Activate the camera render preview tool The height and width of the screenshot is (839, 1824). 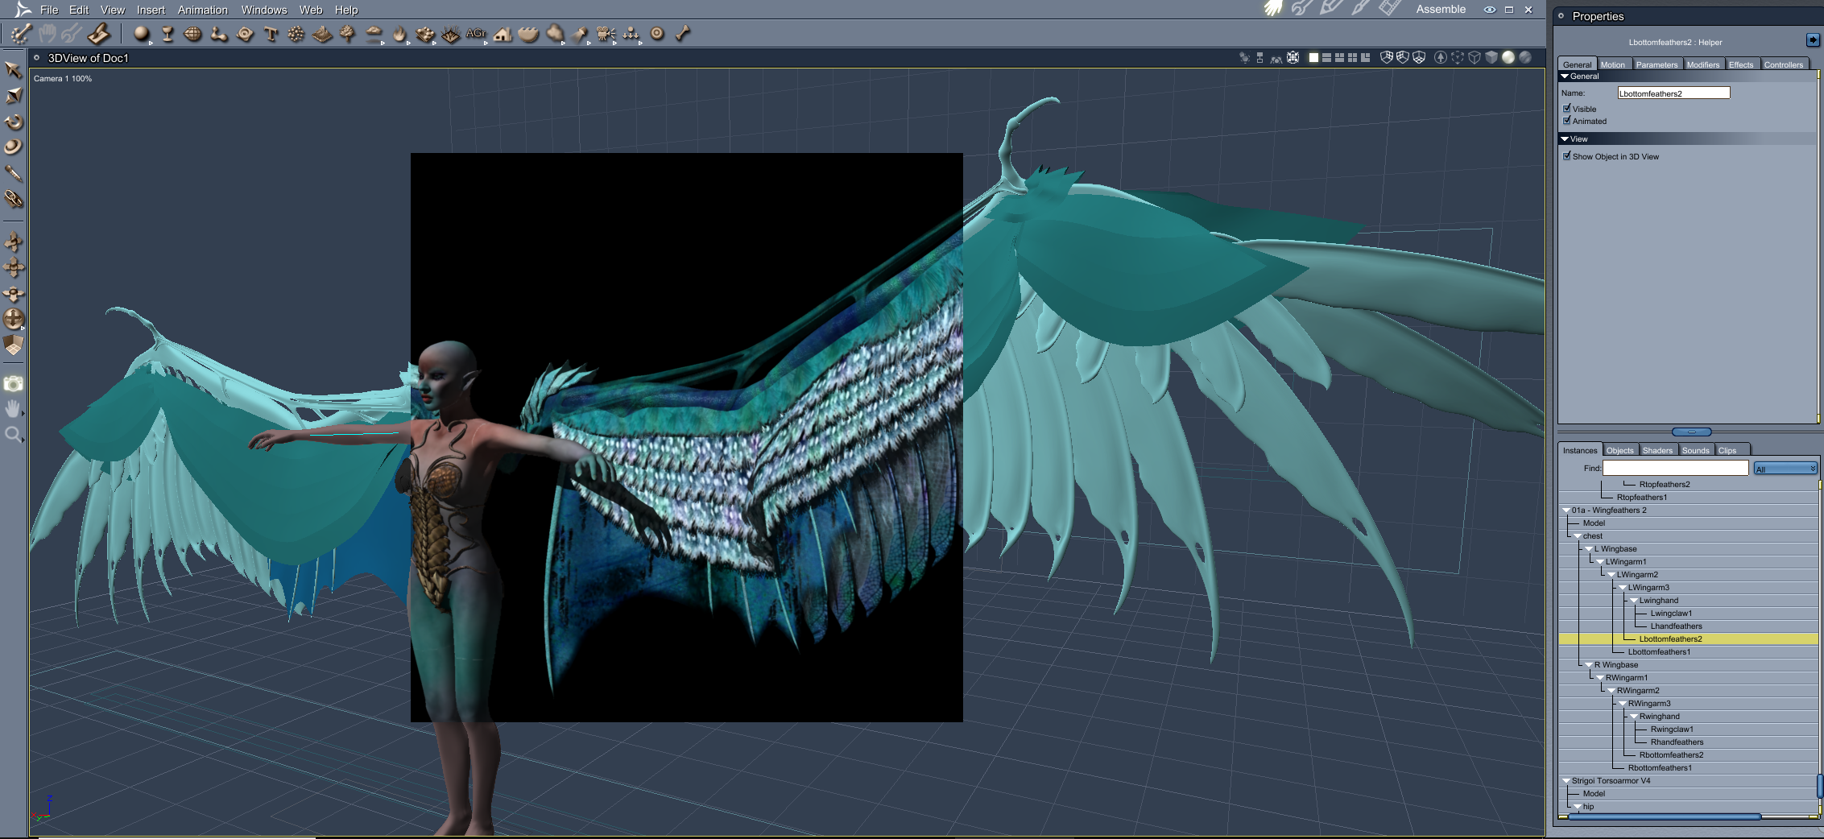point(14,384)
